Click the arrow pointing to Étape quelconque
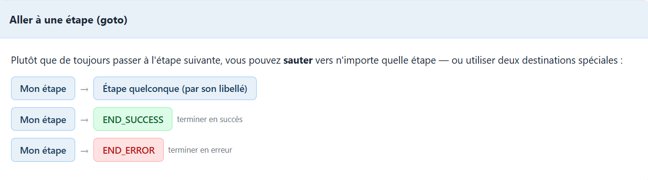The image size is (648, 180). click(x=84, y=89)
